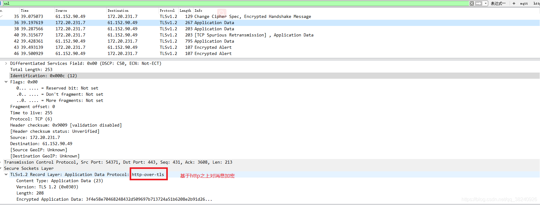Collapse the Flags: 0x00 tree node
The height and width of the screenshot is (205, 540).
pyautogui.click(x=6, y=82)
